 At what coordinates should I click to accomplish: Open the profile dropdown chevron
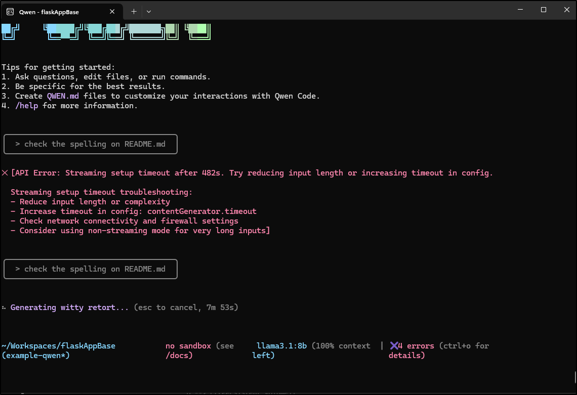149,12
